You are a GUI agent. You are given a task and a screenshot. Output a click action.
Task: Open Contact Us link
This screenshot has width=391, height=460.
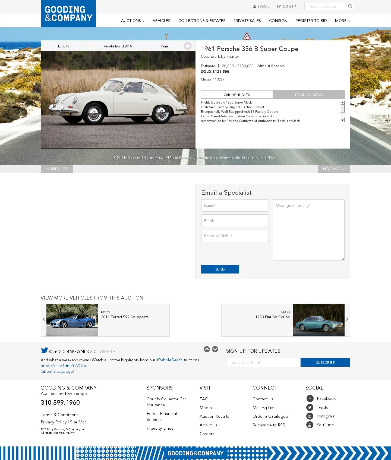coord(263,399)
